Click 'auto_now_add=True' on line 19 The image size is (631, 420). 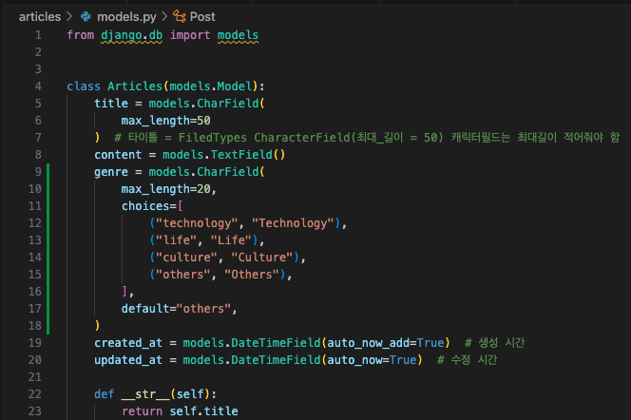pos(385,343)
